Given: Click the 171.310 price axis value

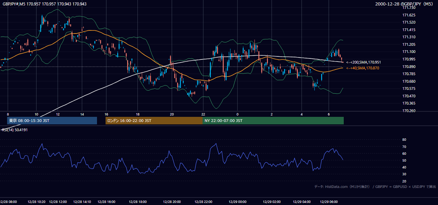Looking at the screenshot, I should tap(409, 37).
